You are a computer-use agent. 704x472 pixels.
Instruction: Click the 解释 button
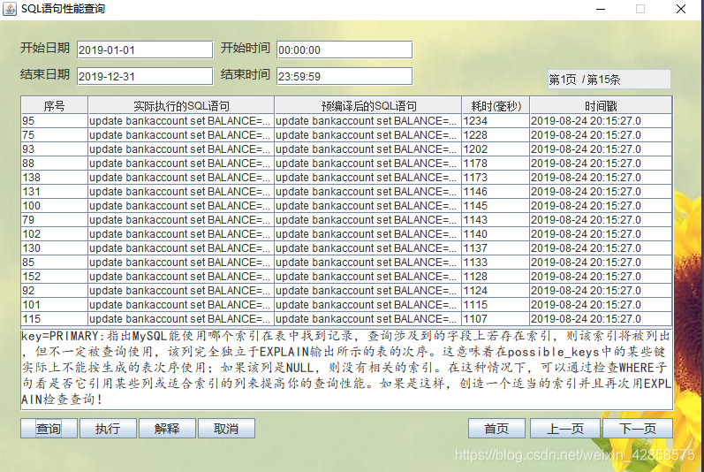pyautogui.click(x=167, y=429)
